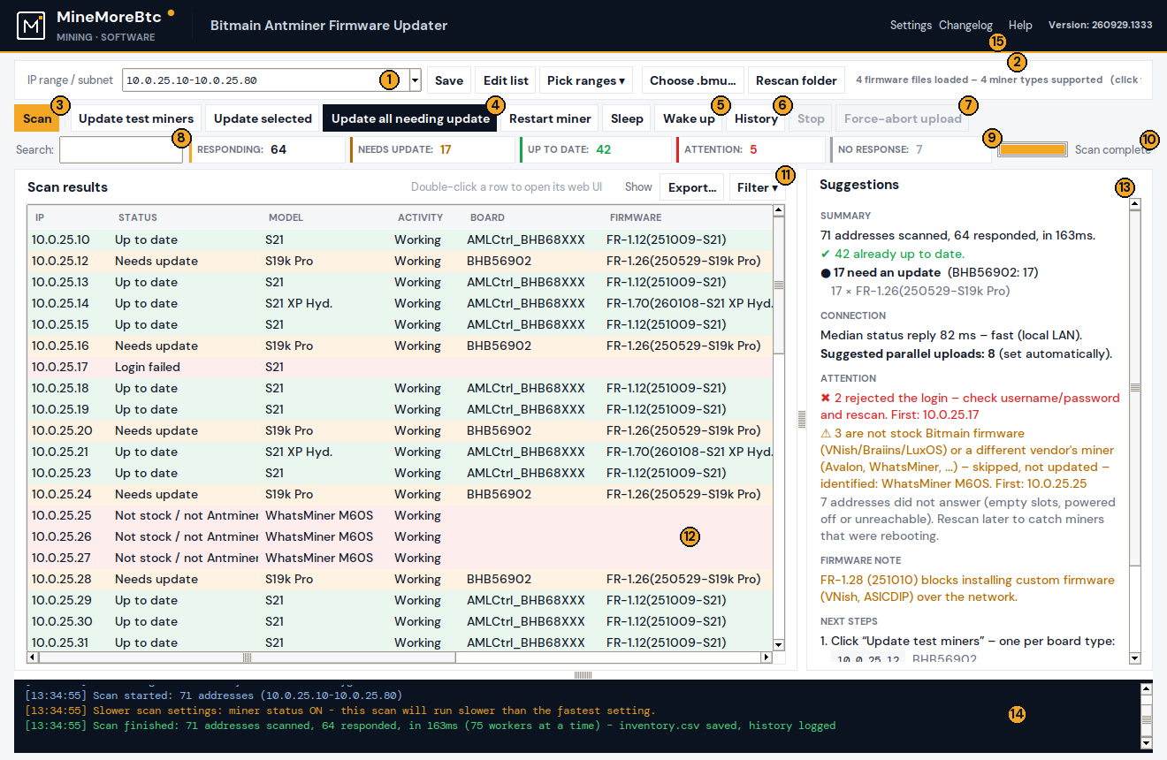
Task: Click splitter grip between table and Suggestions
Action: pos(802,418)
